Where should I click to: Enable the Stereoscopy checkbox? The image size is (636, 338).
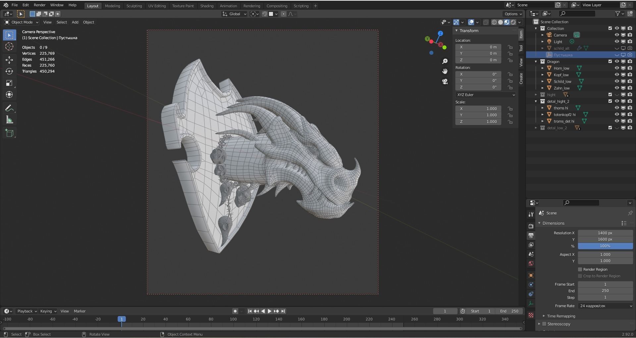click(x=544, y=324)
